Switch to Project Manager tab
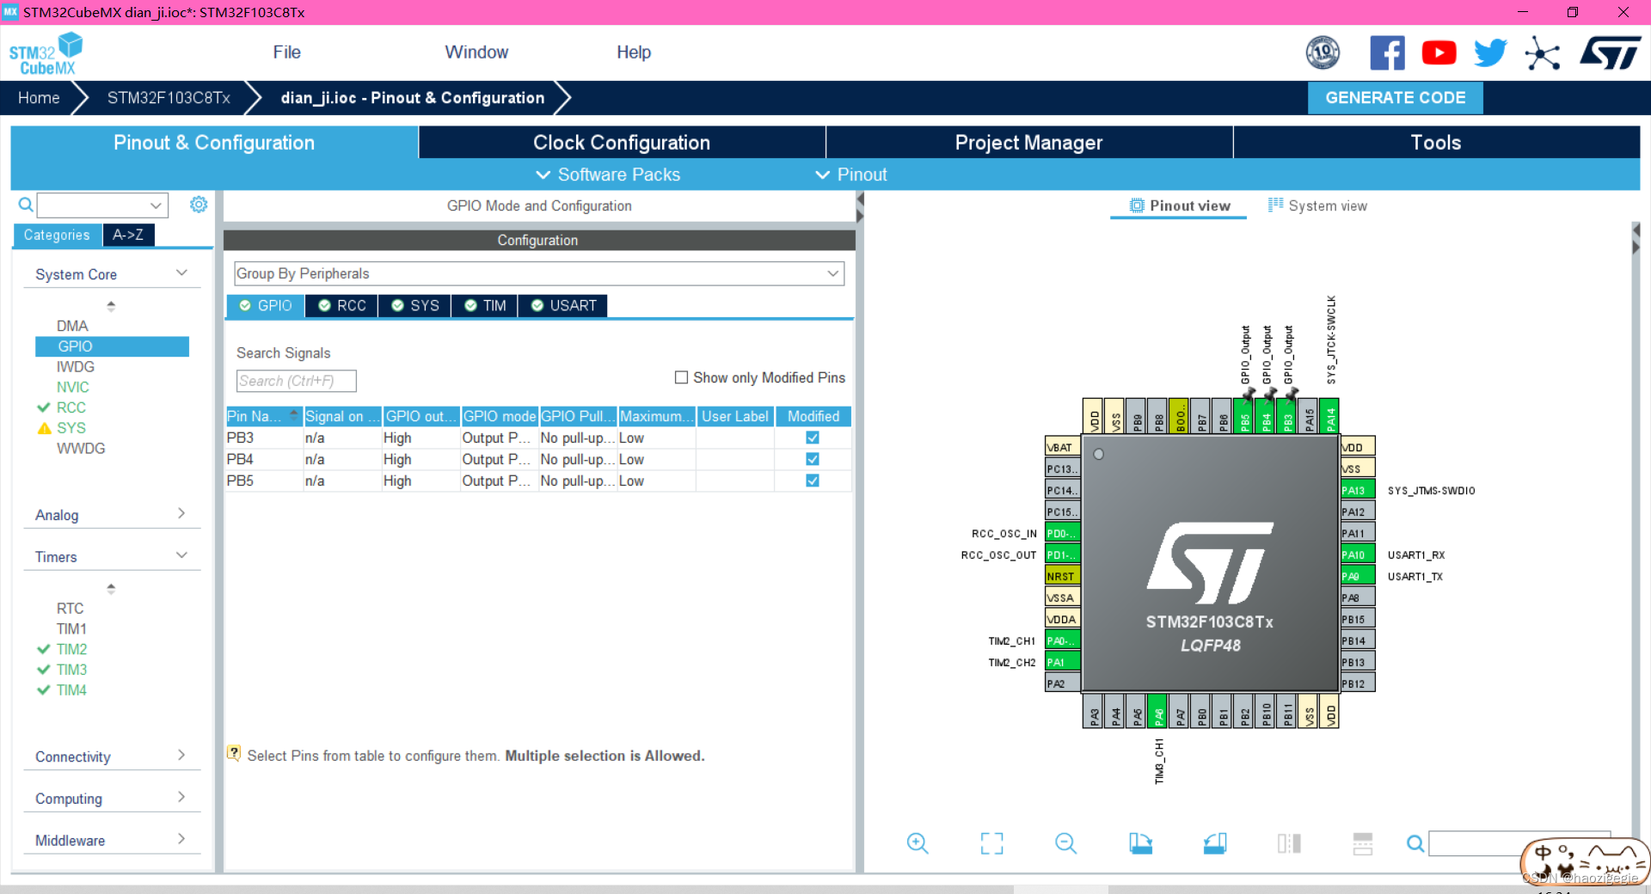The width and height of the screenshot is (1651, 894). [1028, 143]
